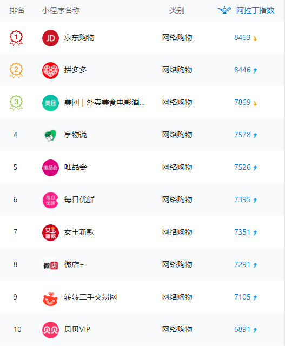Select the 转转 red bear icon

50,298
